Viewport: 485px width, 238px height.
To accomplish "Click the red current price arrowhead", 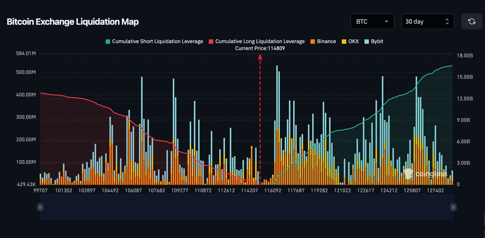I will coord(260,58).
